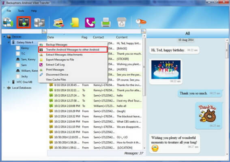230x162 pixels.
Task: Click chat preview scroll up arrow
Action: point(227,40)
